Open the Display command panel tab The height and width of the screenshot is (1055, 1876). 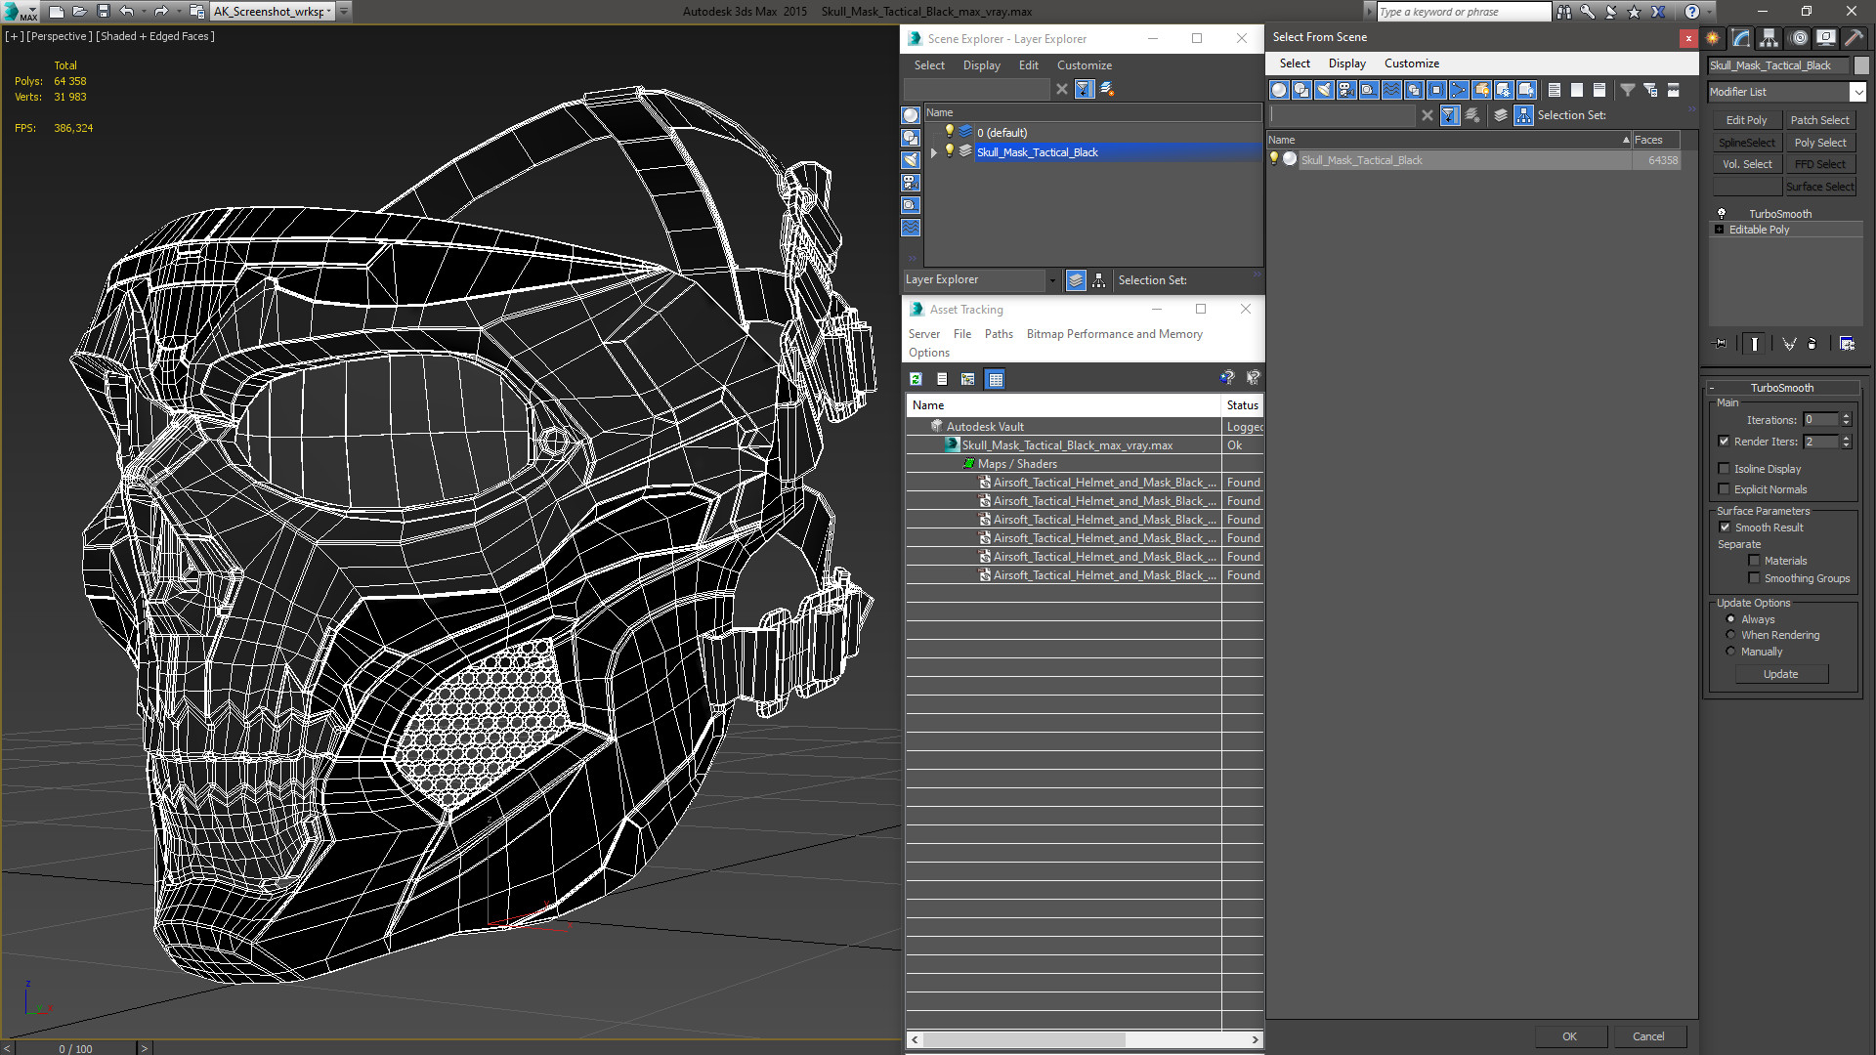coord(1825,38)
